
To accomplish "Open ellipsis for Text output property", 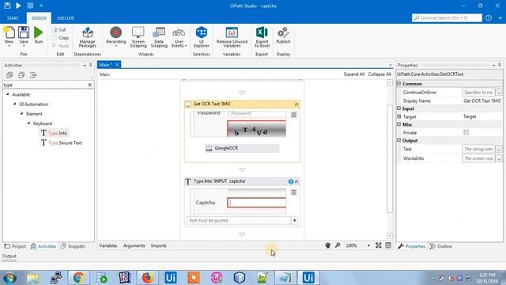I will 499,149.
